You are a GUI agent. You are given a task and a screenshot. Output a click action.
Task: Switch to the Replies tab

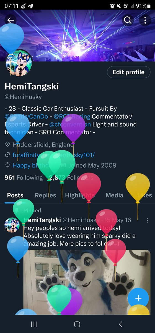tap(45, 195)
